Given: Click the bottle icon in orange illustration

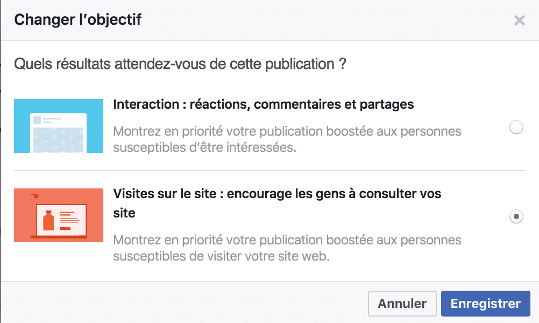Looking at the screenshot, I should point(48,221).
